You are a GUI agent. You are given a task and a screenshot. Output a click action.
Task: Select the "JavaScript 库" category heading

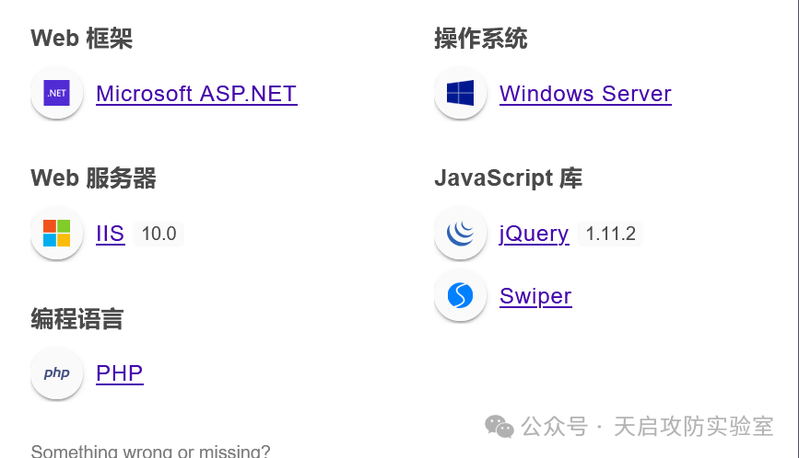[508, 178]
